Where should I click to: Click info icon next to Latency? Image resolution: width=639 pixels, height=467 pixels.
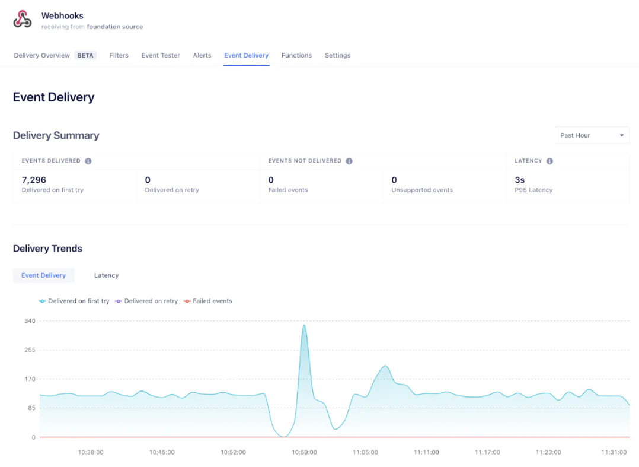(549, 161)
